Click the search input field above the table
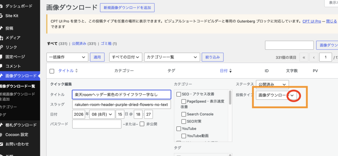 coord(289,45)
